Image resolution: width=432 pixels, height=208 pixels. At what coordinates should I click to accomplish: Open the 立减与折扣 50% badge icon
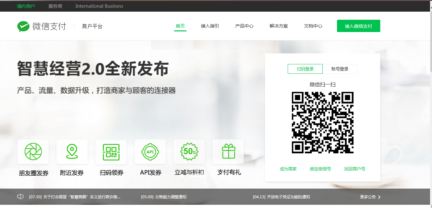[189, 151]
